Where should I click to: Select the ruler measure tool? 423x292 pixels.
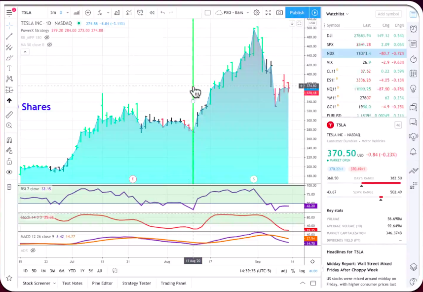pyautogui.click(x=9, y=115)
